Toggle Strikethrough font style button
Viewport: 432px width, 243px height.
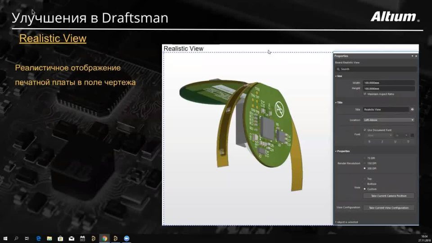pyautogui.click(x=408, y=142)
